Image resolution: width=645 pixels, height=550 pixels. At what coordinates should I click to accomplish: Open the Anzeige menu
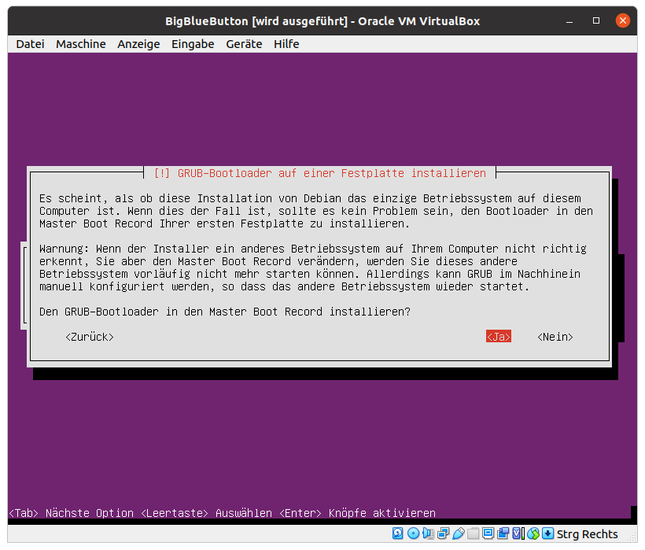(138, 44)
